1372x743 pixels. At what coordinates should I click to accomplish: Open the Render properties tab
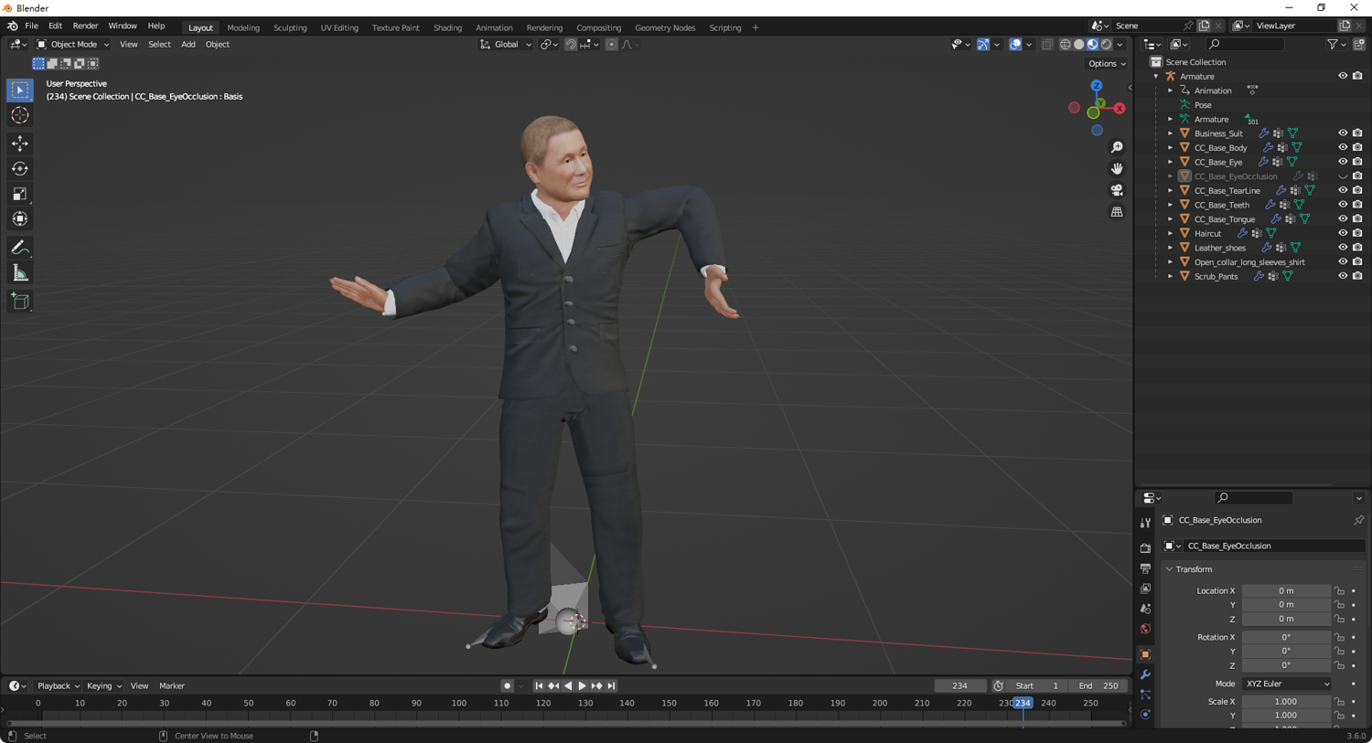coord(1145,548)
